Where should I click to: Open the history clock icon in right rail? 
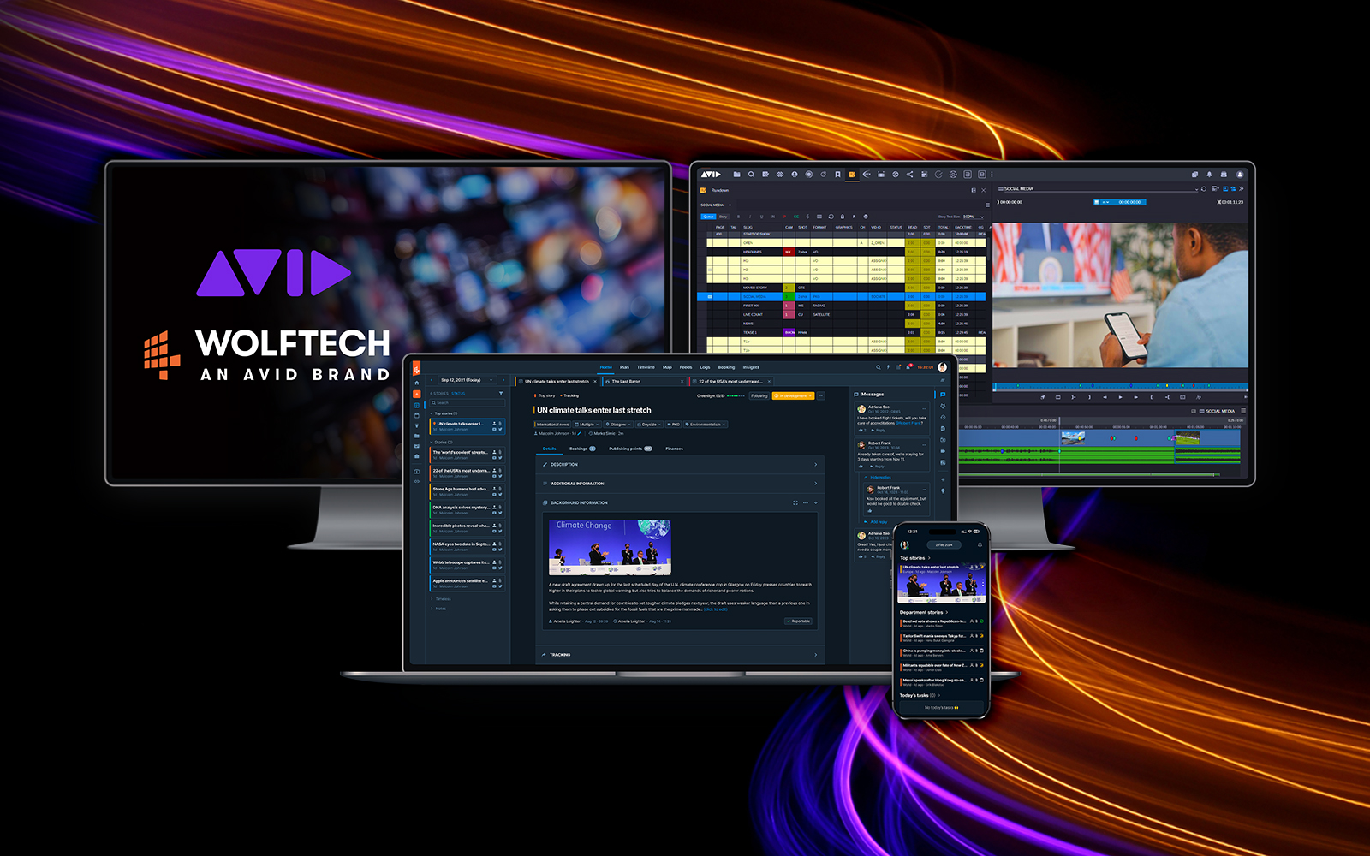tap(943, 417)
